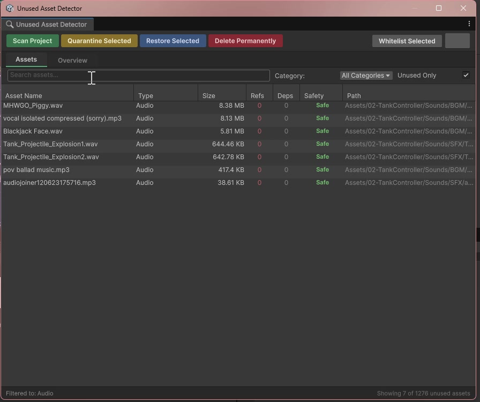This screenshot has width=480, height=402.
Task: Switch to the Assets tab
Action: (x=26, y=59)
